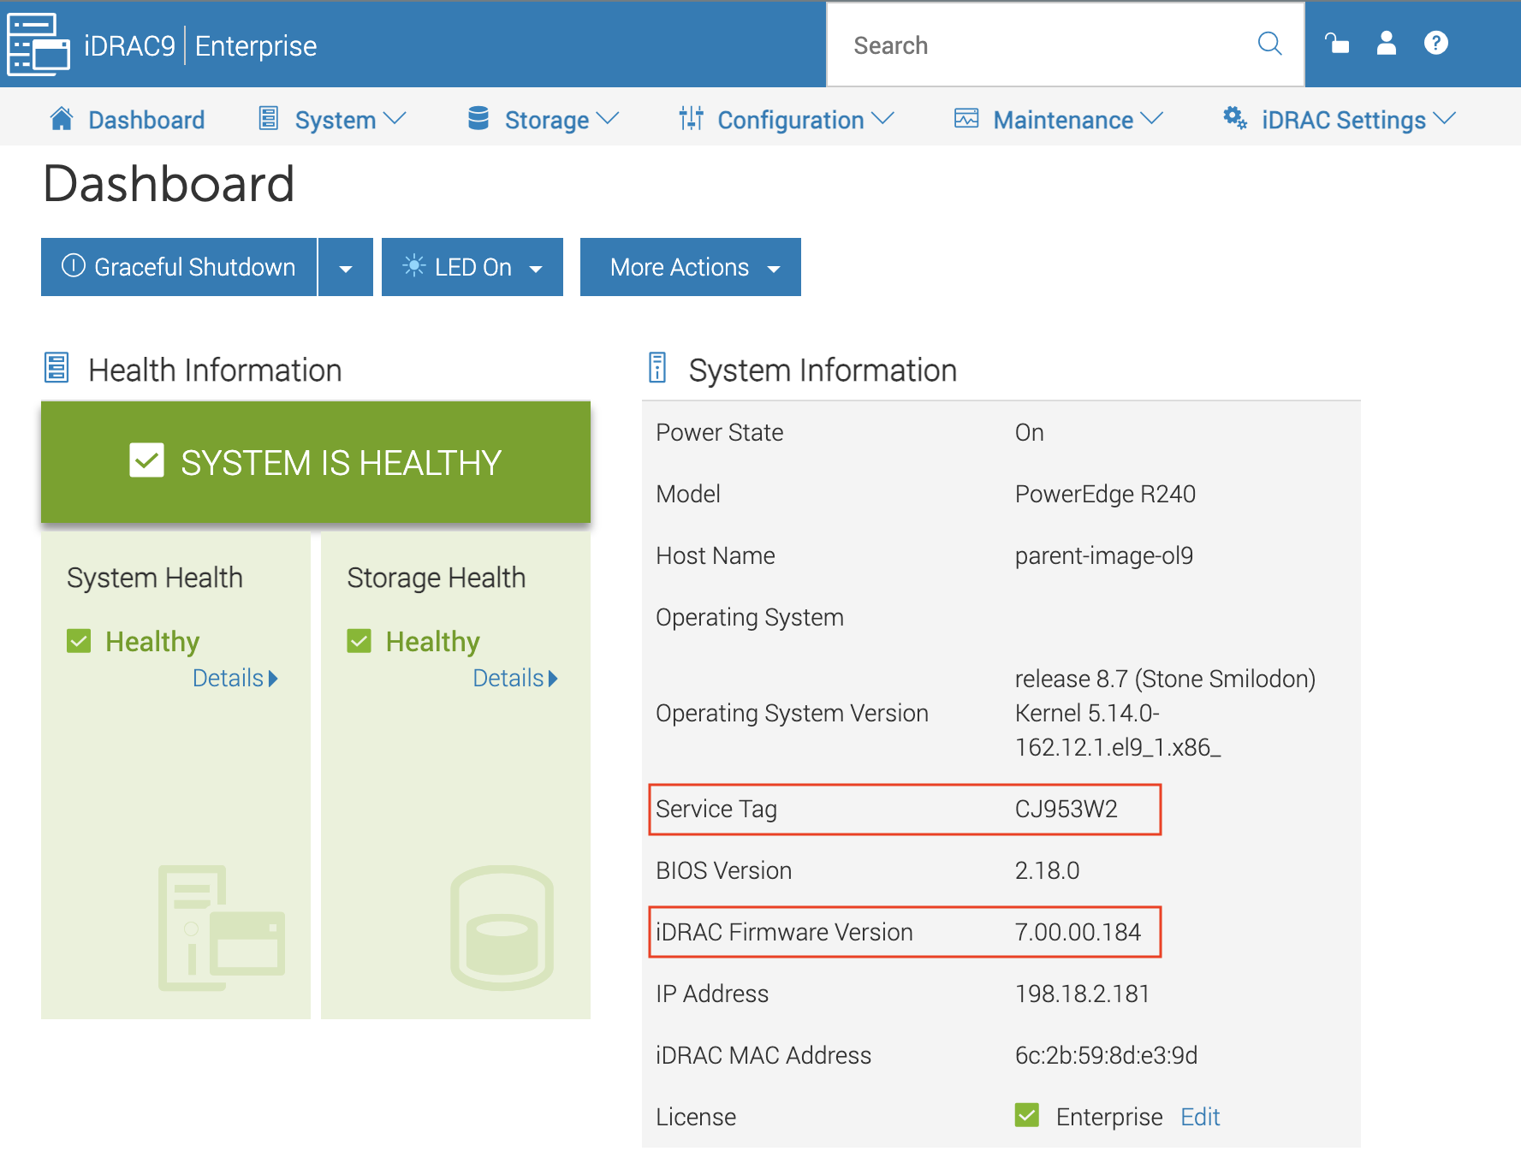This screenshot has height=1157, width=1521.
Task: Click the Enterprise license green check box
Action: click(1026, 1115)
